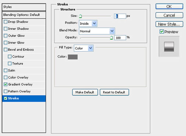Disable the Stroke style checkbox

[6, 98]
